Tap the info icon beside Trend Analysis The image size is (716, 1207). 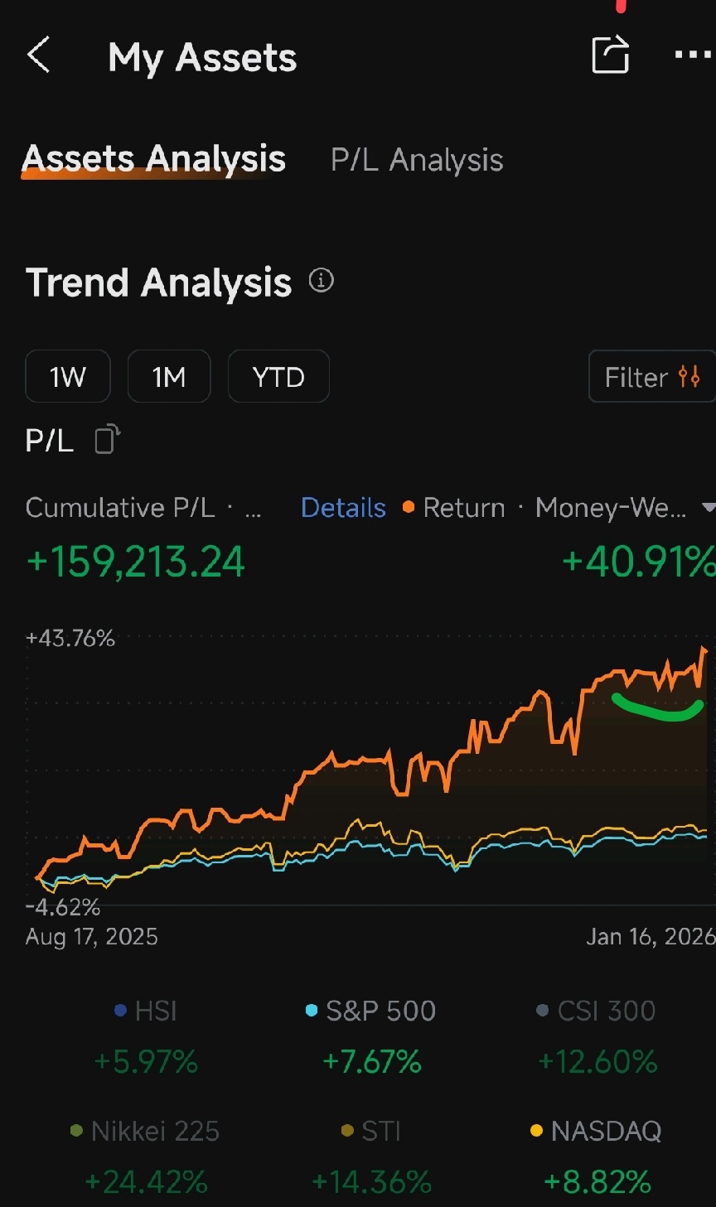click(320, 282)
